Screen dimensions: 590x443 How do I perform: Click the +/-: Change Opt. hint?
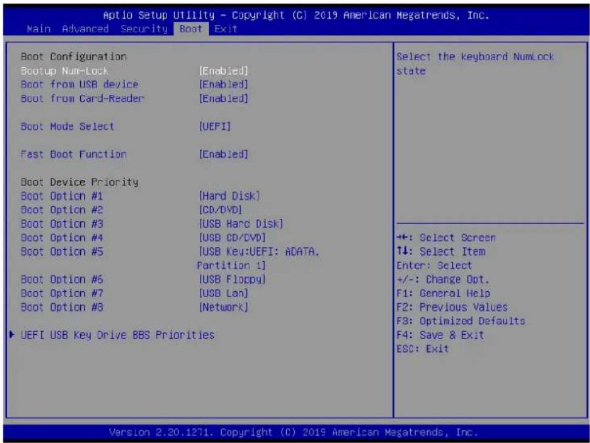(443, 280)
